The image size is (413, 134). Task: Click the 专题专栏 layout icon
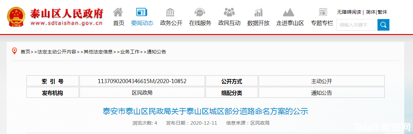point(323,12)
